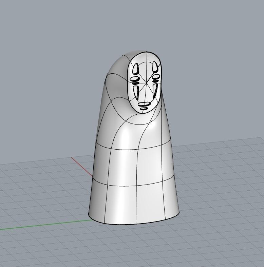Viewport: 264px width, 267px height.
Task: Select the small chin mark below mouth
Action: point(144,109)
